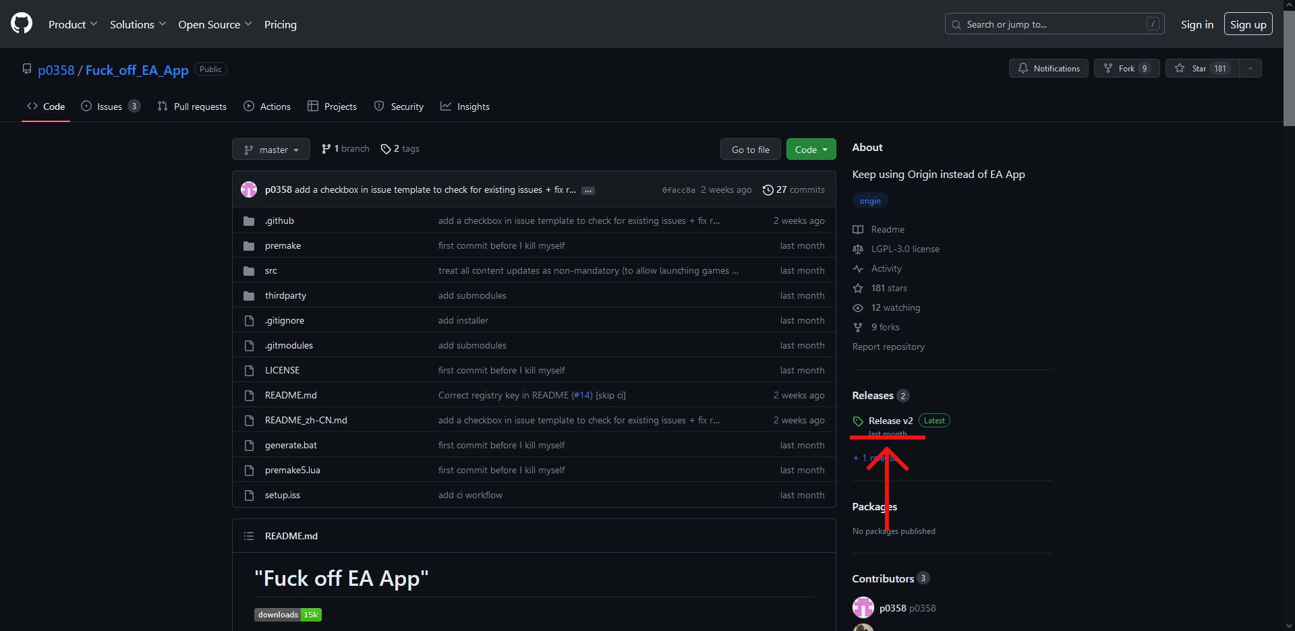Click the origin topic tag
Viewport: 1295px width, 631px height.
pos(870,201)
